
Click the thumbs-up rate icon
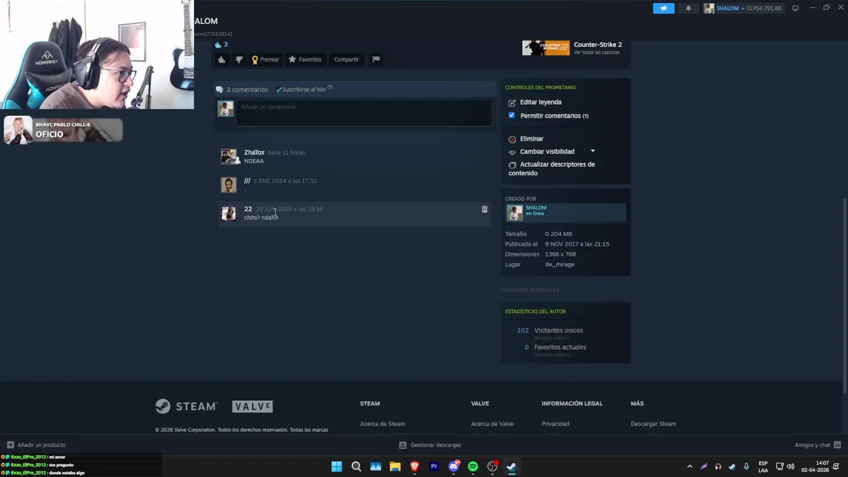coord(222,60)
